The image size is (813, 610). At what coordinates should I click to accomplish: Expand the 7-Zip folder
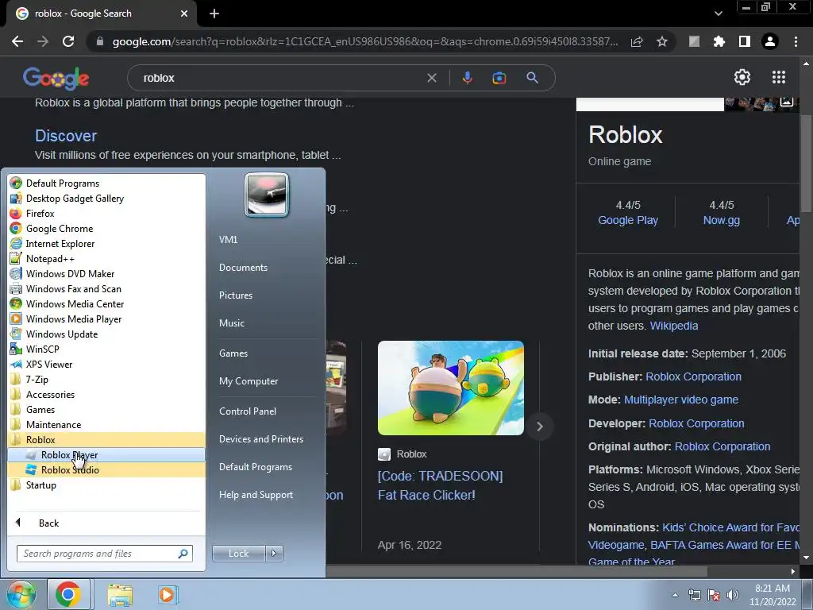pyautogui.click(x=106, y=379)
